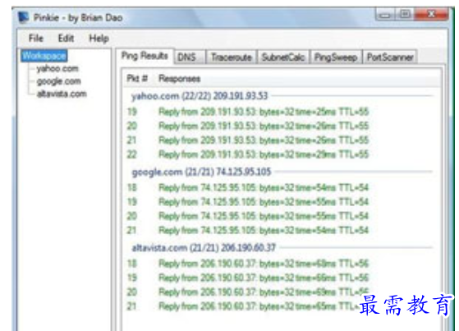This screenshot has height=331, width=459.
Task: Select google packet 20 reply row
Action: 248,216
